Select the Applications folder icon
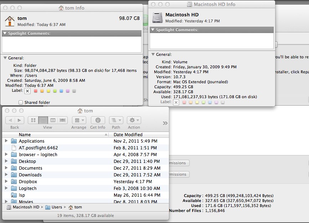309x223 pixels. tap(14, 141)
